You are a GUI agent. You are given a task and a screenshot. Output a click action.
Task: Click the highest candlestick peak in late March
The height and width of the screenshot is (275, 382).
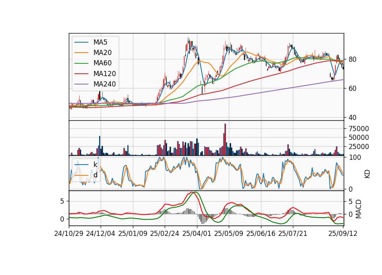[188, 41]
